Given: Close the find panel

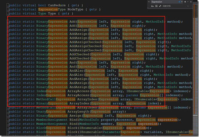Looking at the screenshot, I should click(191, 2).
